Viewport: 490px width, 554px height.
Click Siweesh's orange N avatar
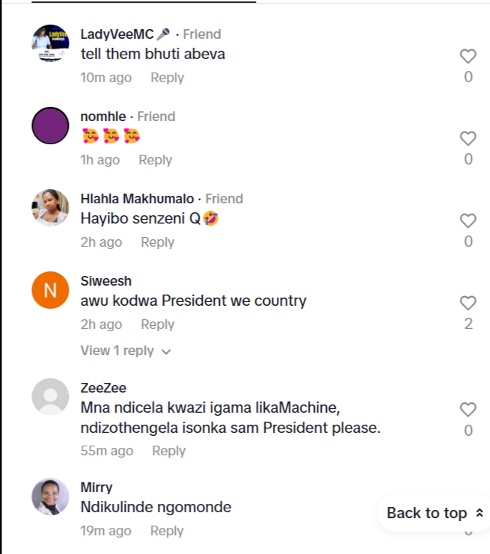50,290
